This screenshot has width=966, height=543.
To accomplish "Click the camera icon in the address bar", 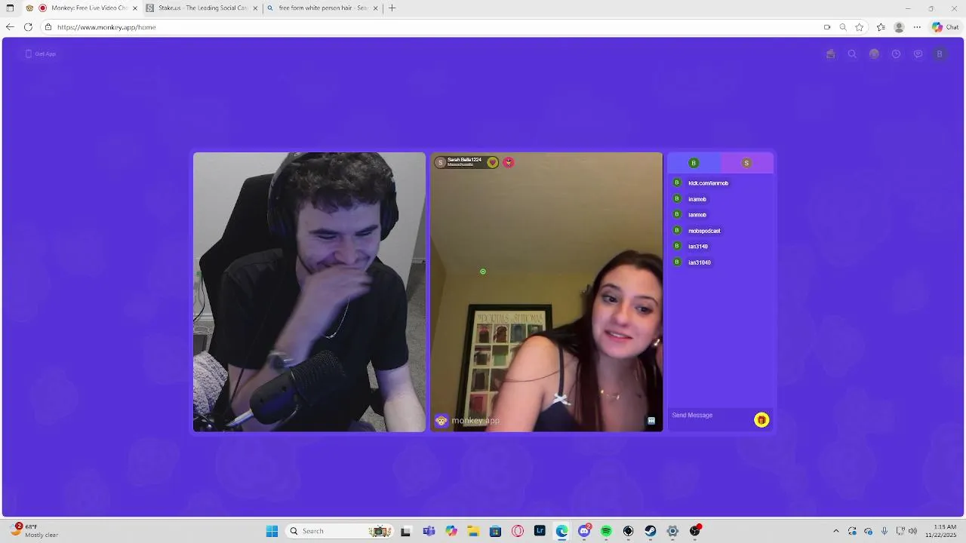I will 827,27.
